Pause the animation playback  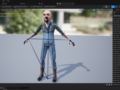[109, 85]
